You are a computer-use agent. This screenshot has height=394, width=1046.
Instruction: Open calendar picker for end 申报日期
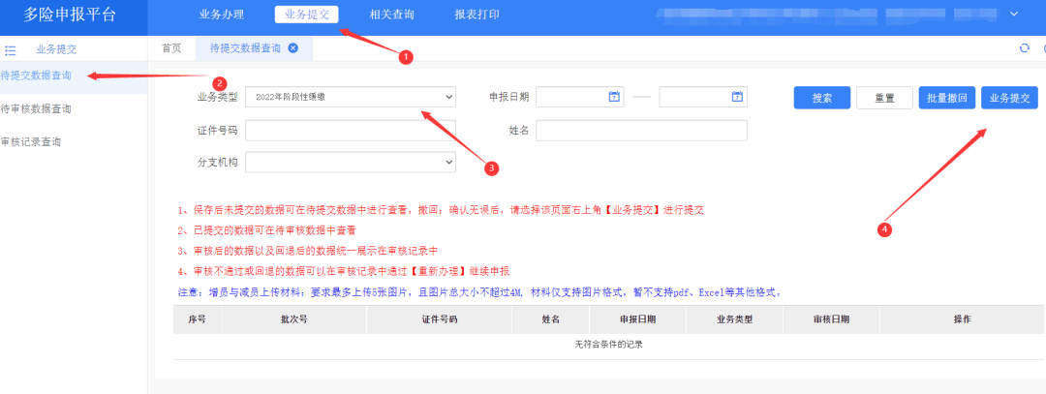tap(737, 97)
